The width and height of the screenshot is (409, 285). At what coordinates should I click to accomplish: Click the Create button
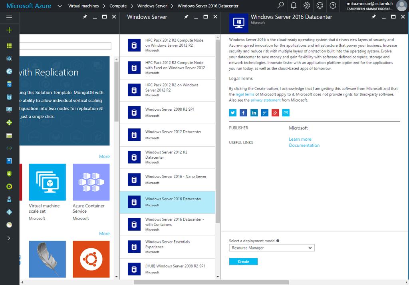tap(243, 261)
